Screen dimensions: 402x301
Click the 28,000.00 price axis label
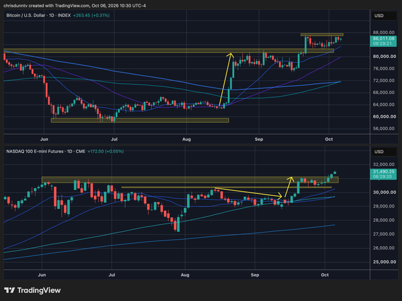point(384,220)
